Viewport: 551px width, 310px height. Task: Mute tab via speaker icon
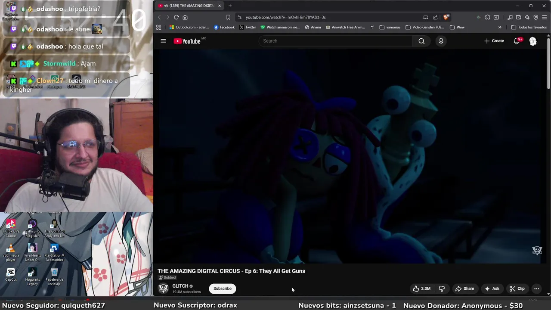pyautogui.click(x=166, y=6)
